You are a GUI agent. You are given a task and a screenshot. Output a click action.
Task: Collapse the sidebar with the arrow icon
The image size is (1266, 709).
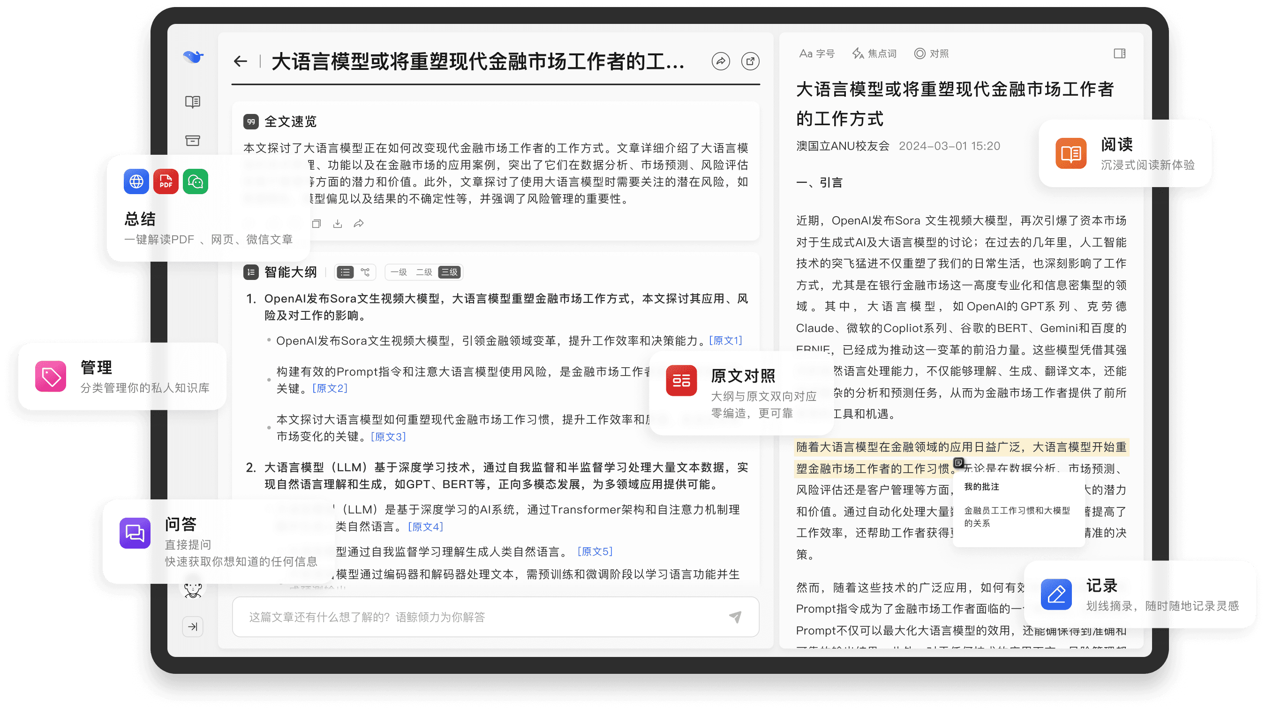(x=193, y=626)
